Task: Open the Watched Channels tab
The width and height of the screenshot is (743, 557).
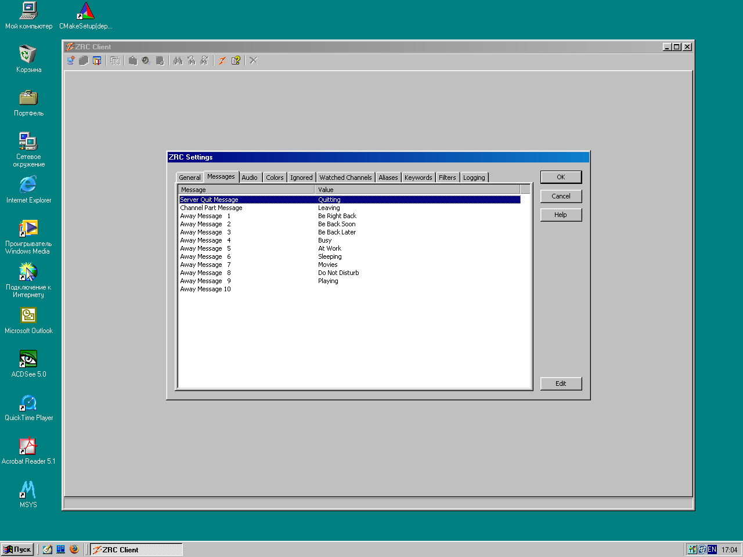Action: (345, 178)
